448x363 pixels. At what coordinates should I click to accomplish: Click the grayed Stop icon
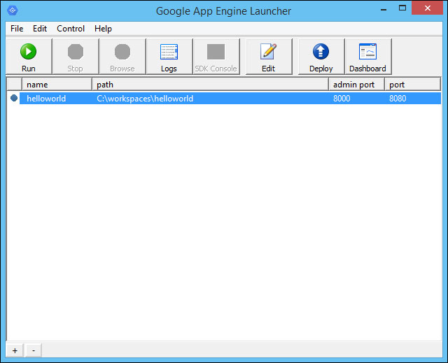(x=76, y=52)
